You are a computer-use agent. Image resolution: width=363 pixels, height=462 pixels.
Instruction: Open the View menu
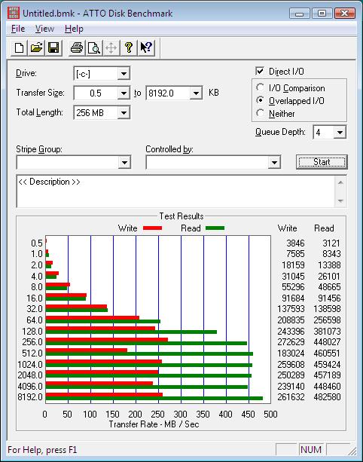tap(44, 29)
